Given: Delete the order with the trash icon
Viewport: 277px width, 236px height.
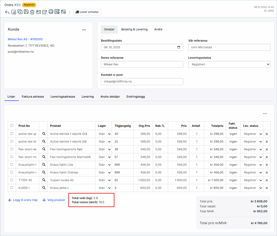Looking at the screenshot, I should click(x=32, y=12).
